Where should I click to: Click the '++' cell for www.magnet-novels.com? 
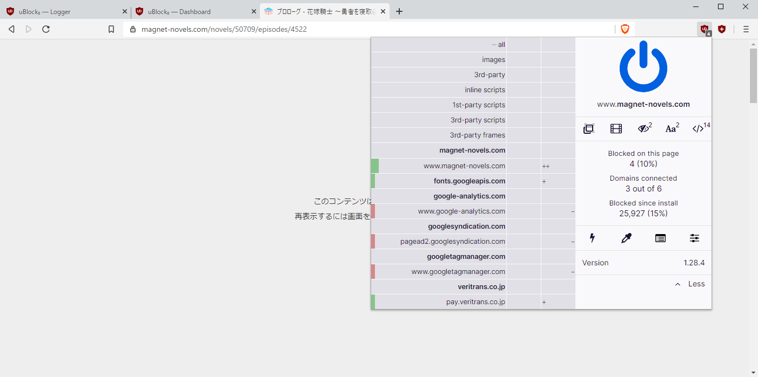point(558,166)
